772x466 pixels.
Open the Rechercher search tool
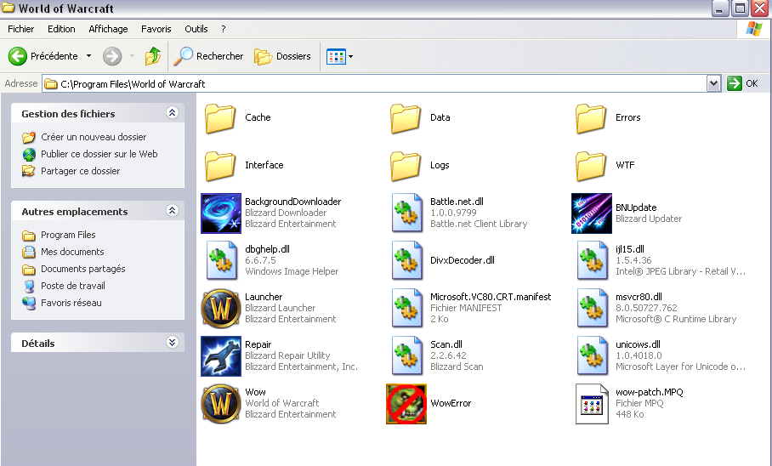208,56
